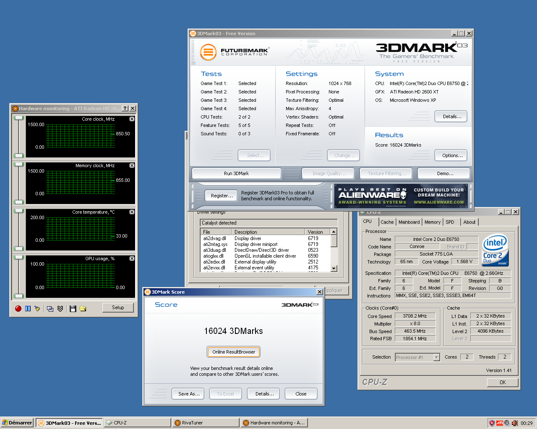Switch to CPU-Z in the taskbar
Viewport: 537px width, 429px height.
coord(137,423)
